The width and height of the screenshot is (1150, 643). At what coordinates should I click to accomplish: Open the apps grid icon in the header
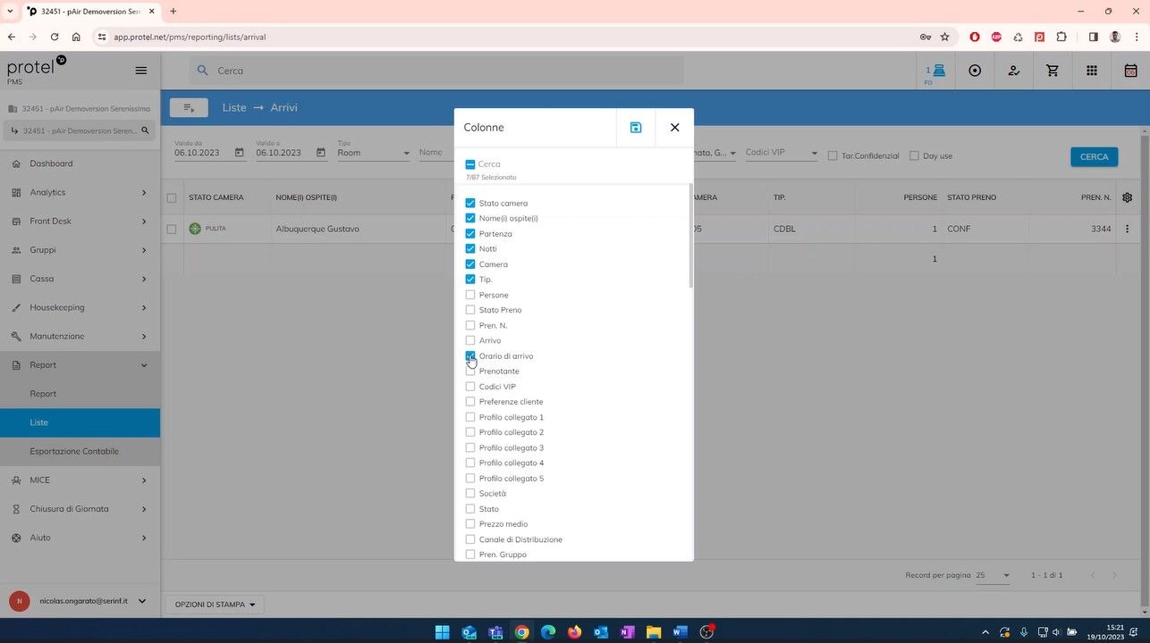pos(1091,71)
